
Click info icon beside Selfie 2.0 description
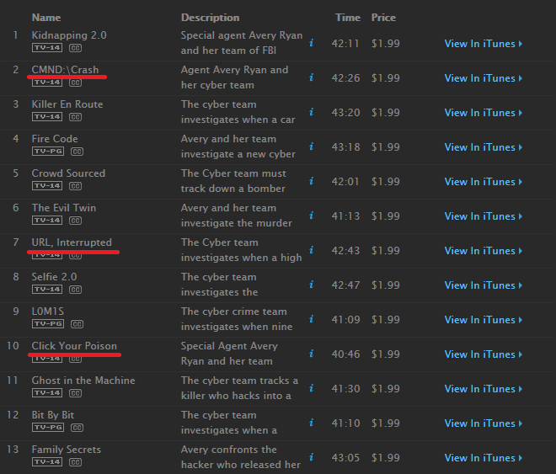312,285
